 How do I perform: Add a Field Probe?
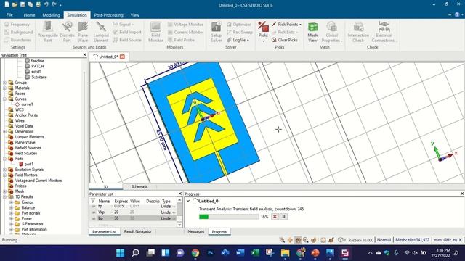pos(181,40)
